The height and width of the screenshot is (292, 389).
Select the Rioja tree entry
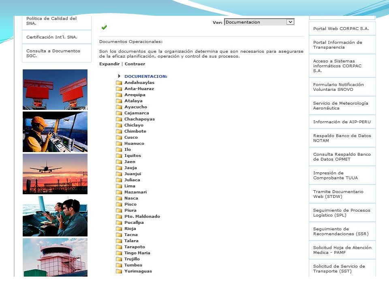pyautogui.click(x=130, y=229)
